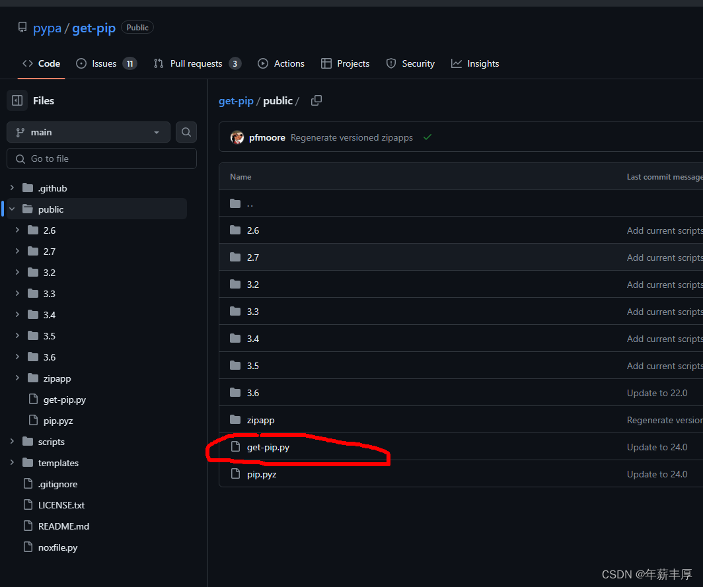Open the Insights tab
The image size is (703, 587).
click(475, 63)
